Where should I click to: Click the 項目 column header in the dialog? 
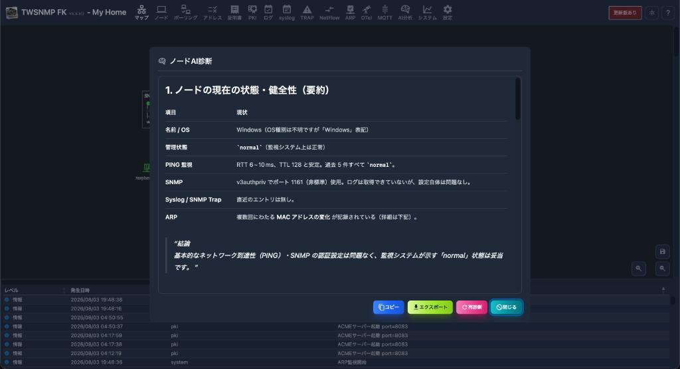(x=171, y=112)
